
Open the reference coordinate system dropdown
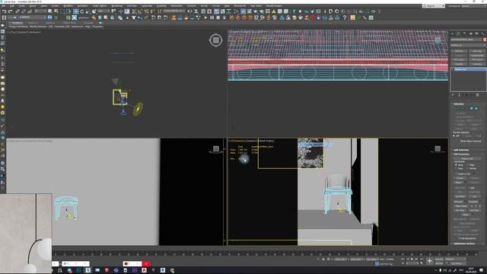104,11
